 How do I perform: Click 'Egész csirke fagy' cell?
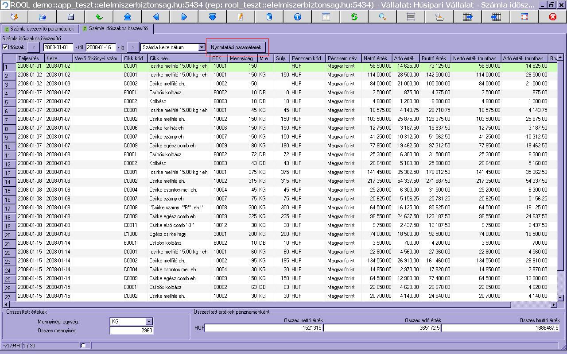pos(168,234)
